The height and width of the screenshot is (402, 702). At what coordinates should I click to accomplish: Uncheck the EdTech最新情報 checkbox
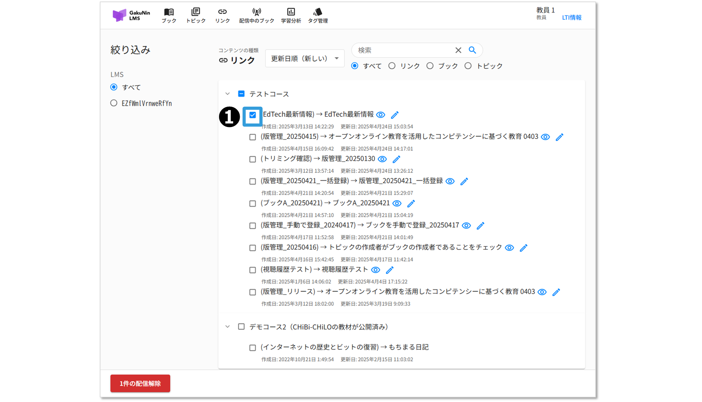pyautogui.click(x=253, y=115)
